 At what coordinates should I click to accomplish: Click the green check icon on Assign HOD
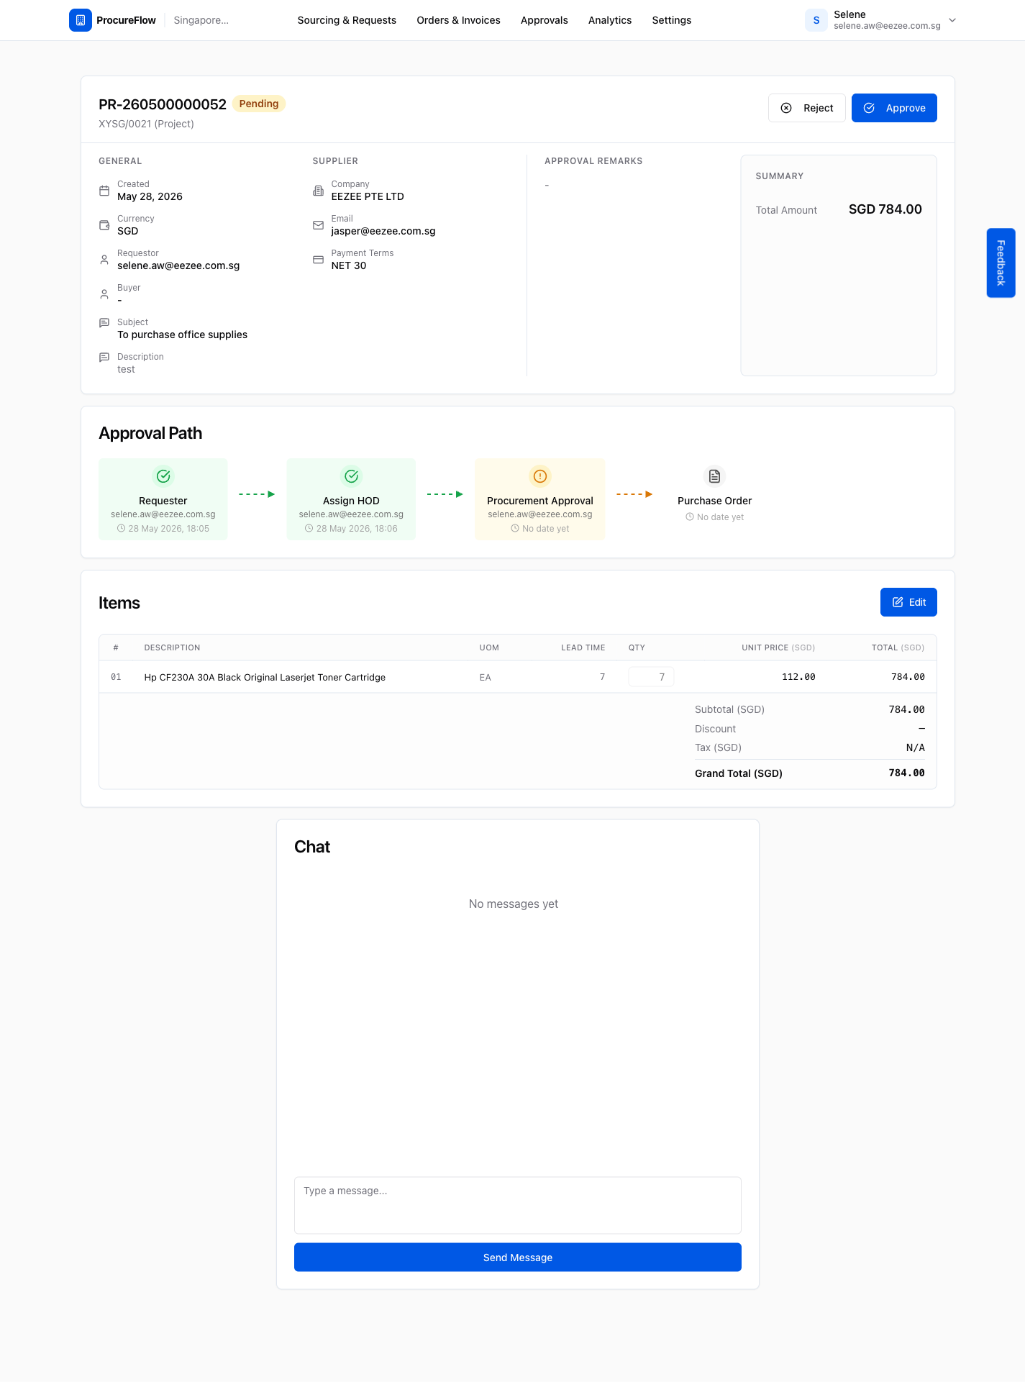tap(351, 476)
